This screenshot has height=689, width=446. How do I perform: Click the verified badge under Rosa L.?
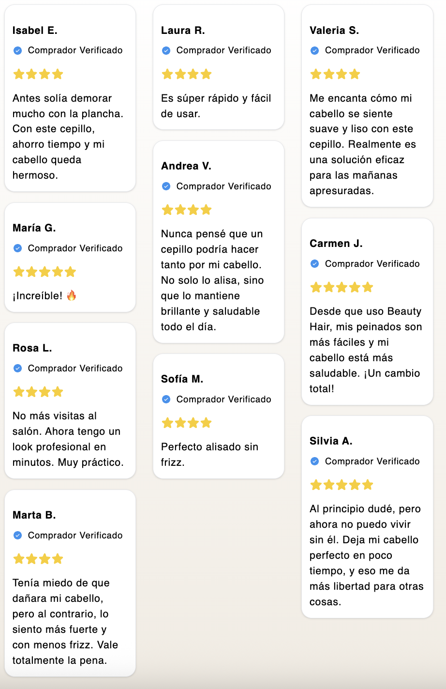tap(17, 368)
